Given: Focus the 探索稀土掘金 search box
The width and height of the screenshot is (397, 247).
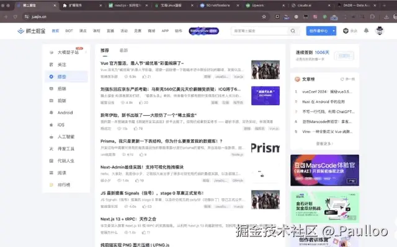Looking at the screenshot, I should click(260, 31).
